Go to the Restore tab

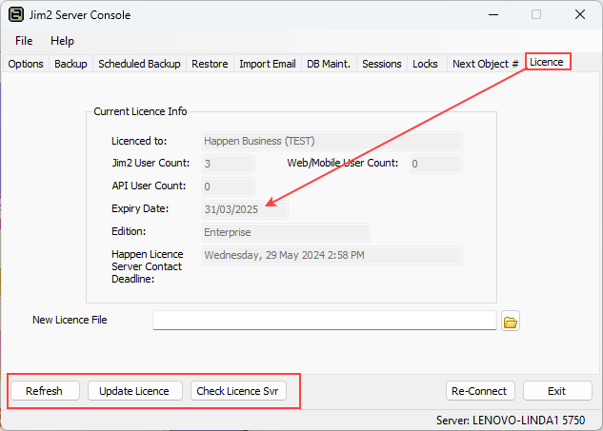[210, 64]
